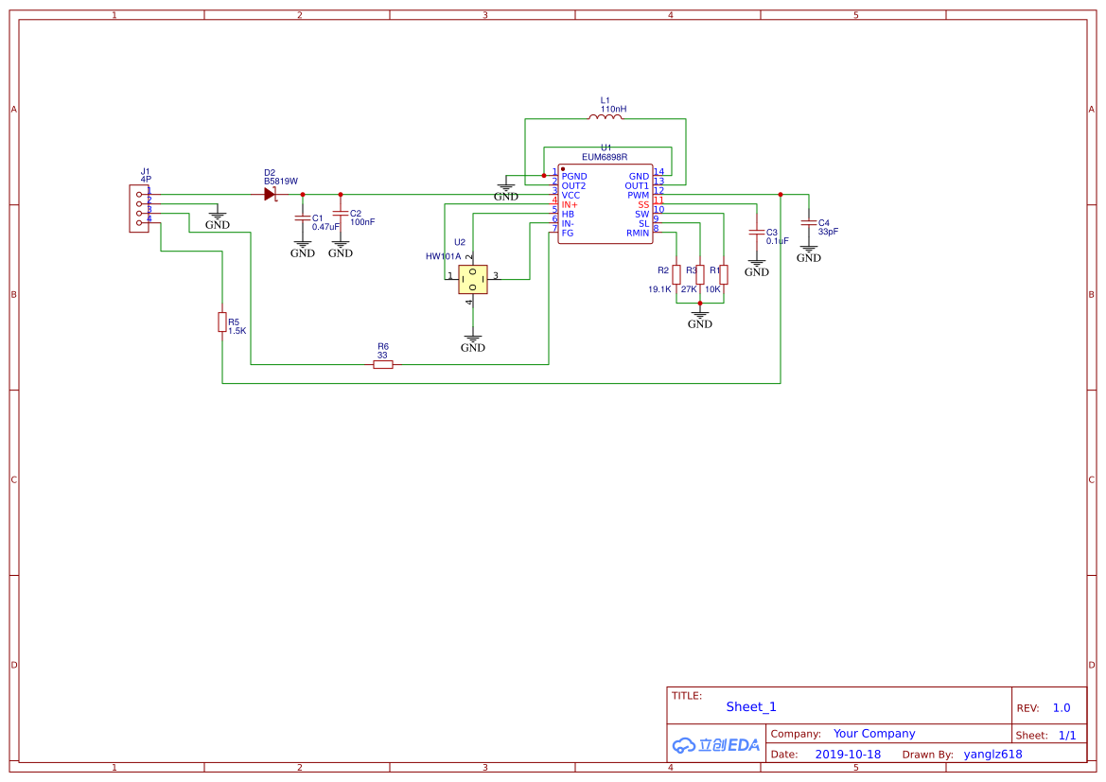Click the GND symbol below capacitor C2
The width and height of the screenshot is (1106, 782).
(x=341, y=250)
